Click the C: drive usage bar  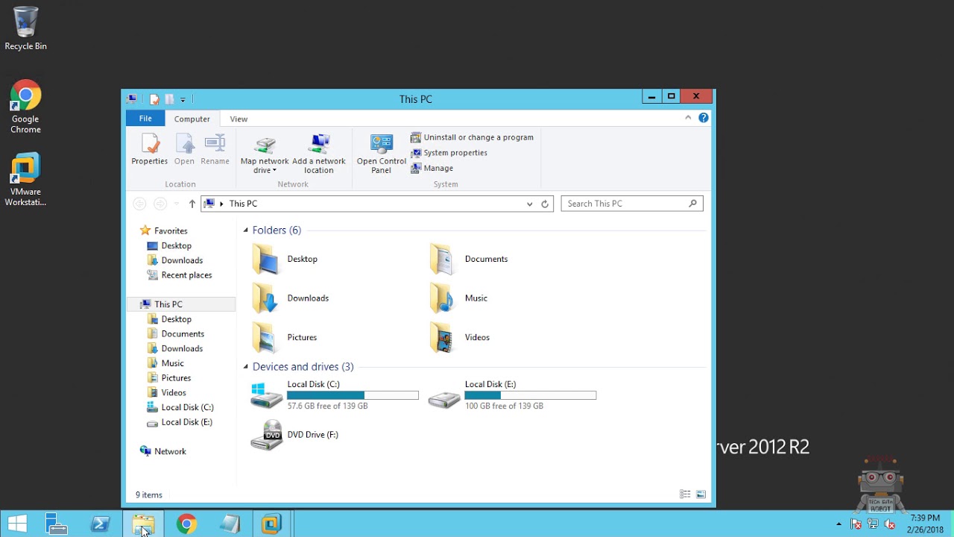click(353, 395)
